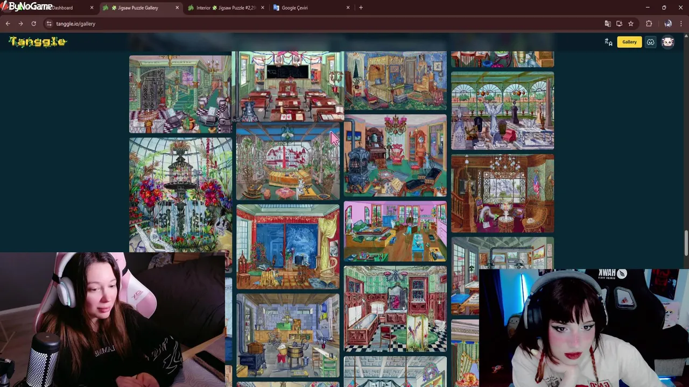
Task: Select the green conservatory lobby puzzle image
Action: tap(180, 94)
